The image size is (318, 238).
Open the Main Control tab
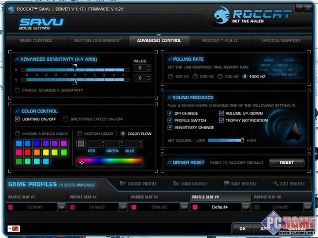[36, 41]
